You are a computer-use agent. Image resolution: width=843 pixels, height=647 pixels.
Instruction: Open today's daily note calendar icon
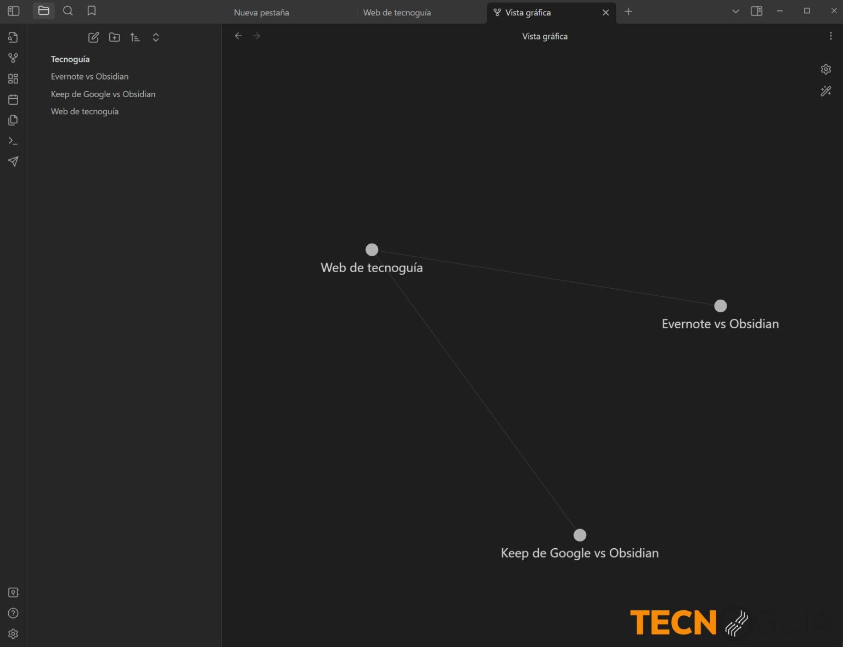point(13,99)
